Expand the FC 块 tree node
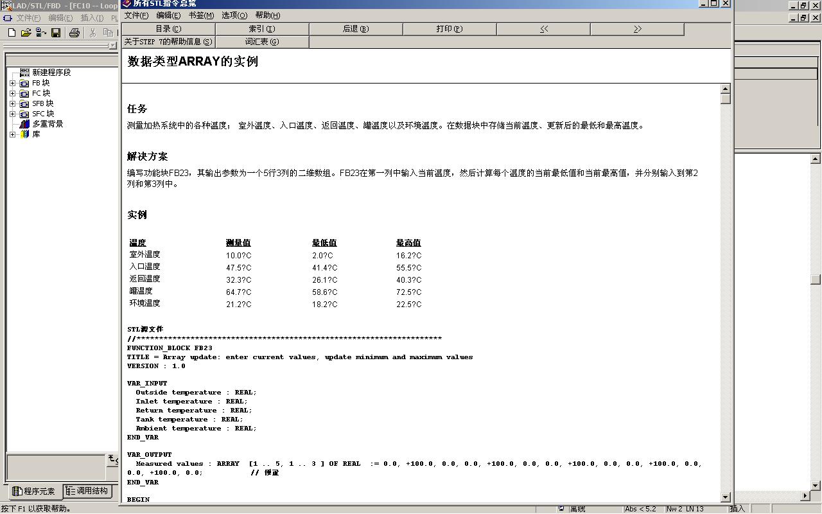Viewport: 822px width, 514px height. [12, 93]
